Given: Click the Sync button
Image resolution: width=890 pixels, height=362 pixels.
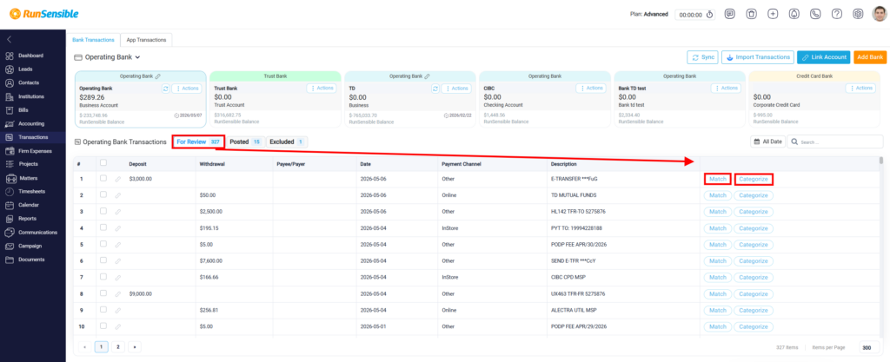Looking at the screenshot, I should [x=702, y=57].
